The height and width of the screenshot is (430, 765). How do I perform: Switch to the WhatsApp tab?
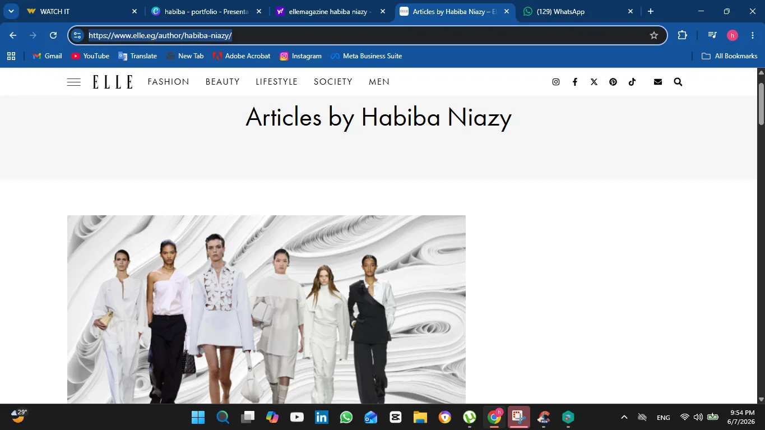[x=577, y=11]
